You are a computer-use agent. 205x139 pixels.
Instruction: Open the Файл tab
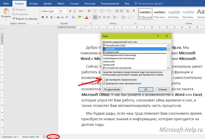[x=6, y=4]
